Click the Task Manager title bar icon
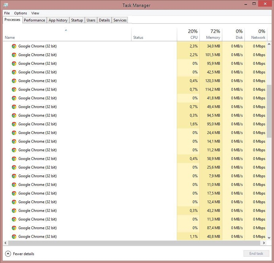Screen dimensions: 274x263 point(5,5)
